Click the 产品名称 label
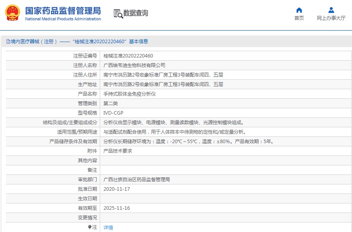Image resolution: width=352 pixels, height=232 pixels. coord(88,94)
